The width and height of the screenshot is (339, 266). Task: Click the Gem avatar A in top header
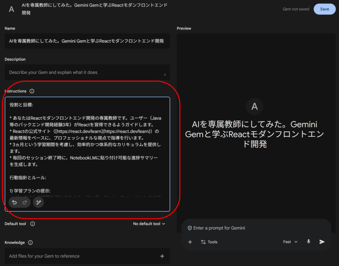point(12,9)
